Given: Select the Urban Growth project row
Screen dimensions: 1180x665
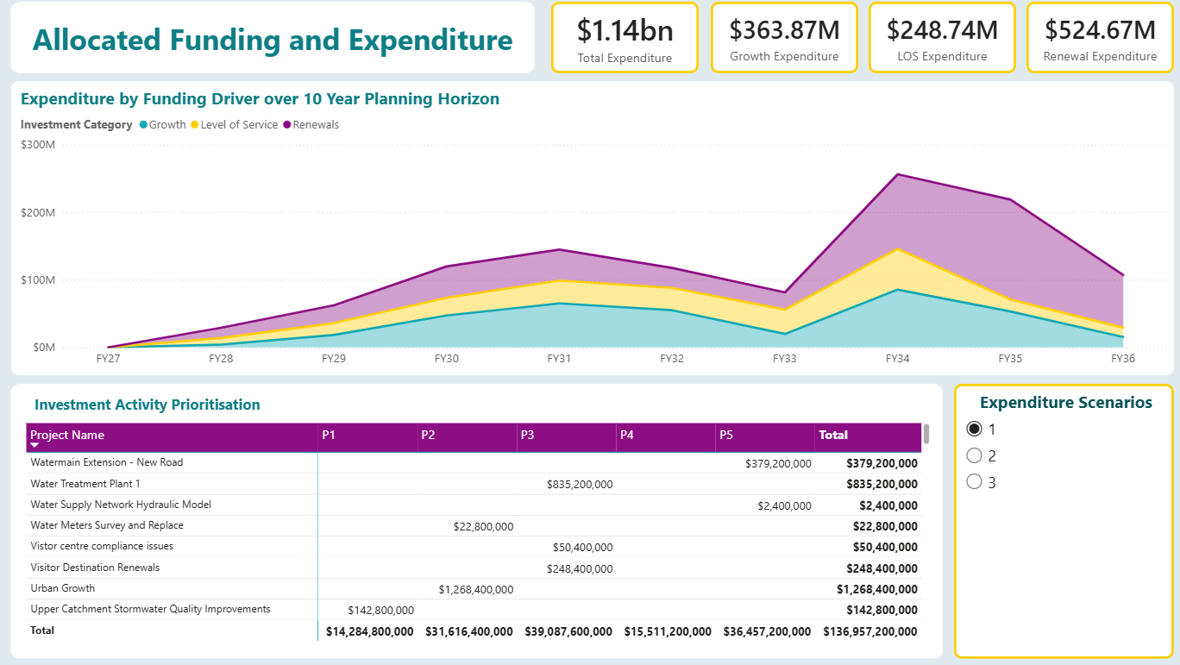Looking at the screenshot, I should click(63, 588).
